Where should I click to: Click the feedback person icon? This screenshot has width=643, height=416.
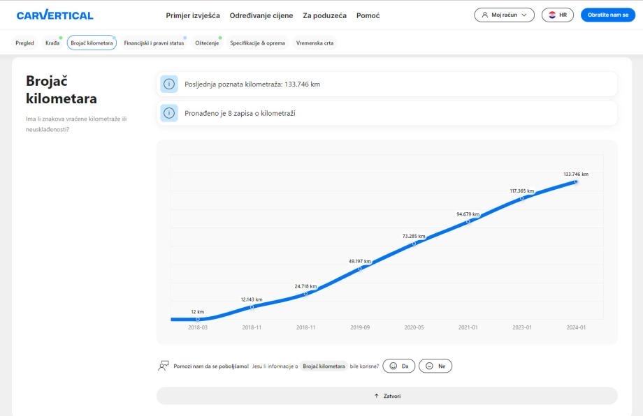tap(164, 366)
